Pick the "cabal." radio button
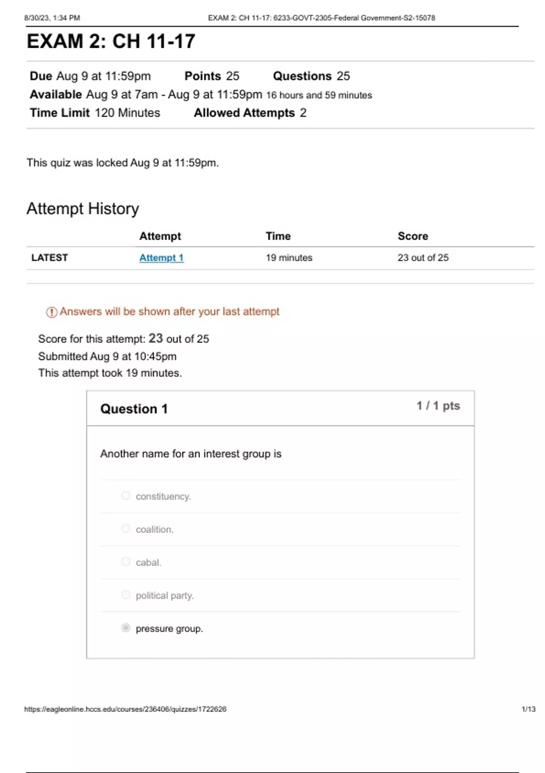The width and height of the screenshot is (545, 773). 126,562
